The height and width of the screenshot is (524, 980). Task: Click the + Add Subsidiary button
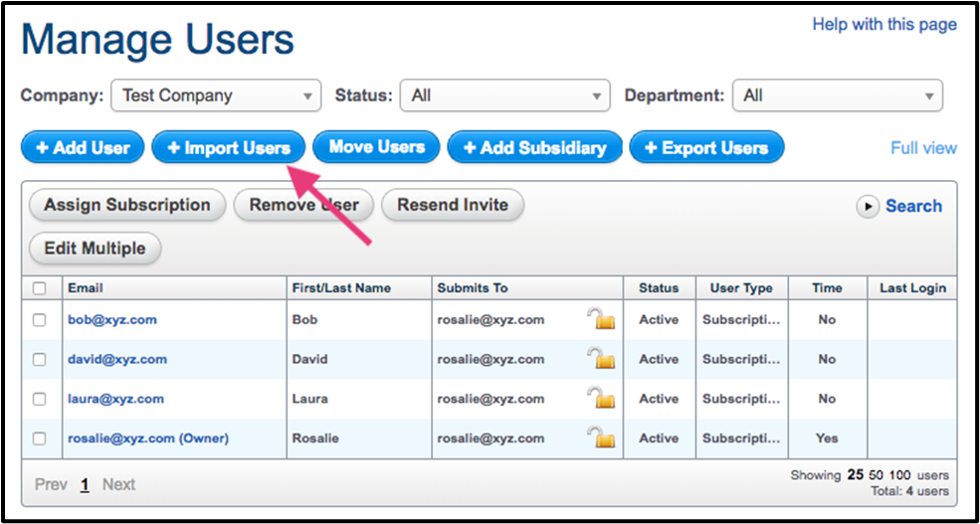point(535,148)
